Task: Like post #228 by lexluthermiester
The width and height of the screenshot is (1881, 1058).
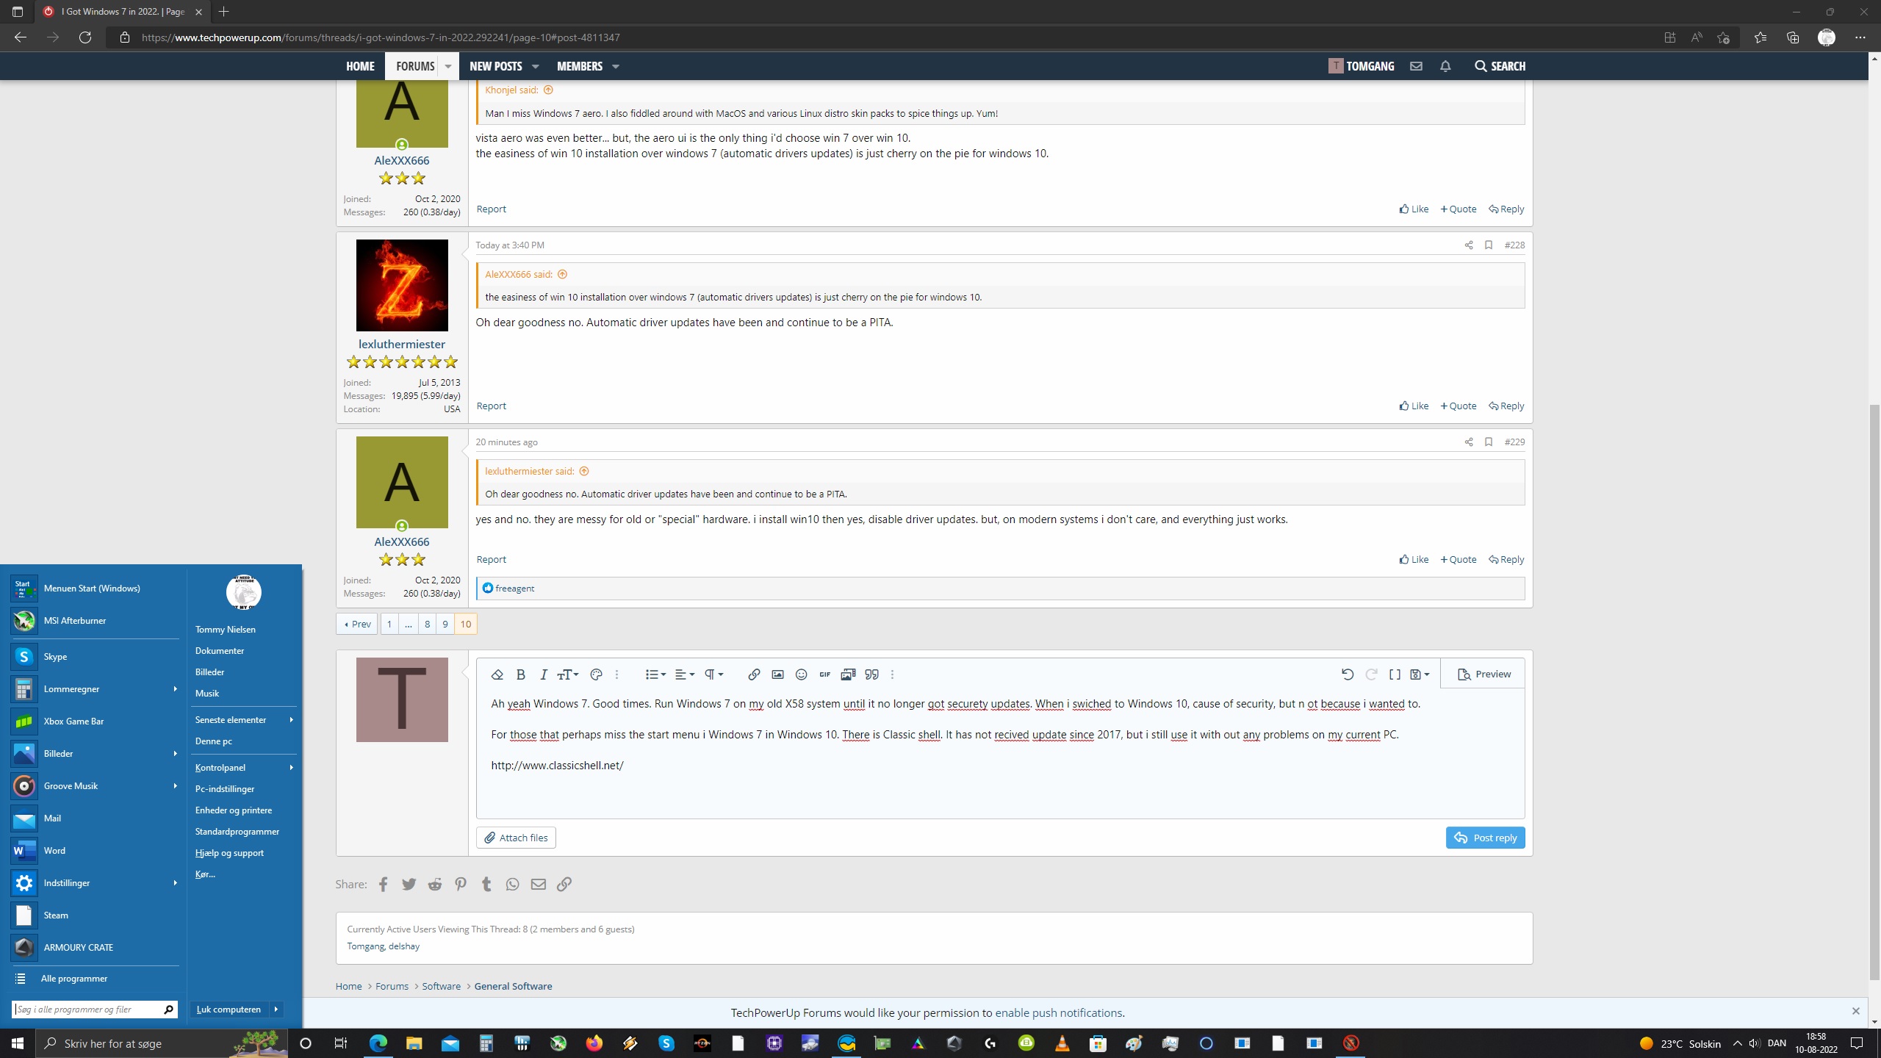Action: [1414, 406]
